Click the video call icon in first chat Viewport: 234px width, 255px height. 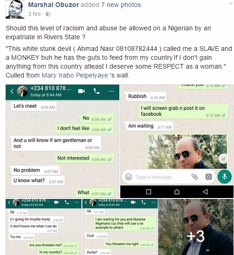click(81, 91)
